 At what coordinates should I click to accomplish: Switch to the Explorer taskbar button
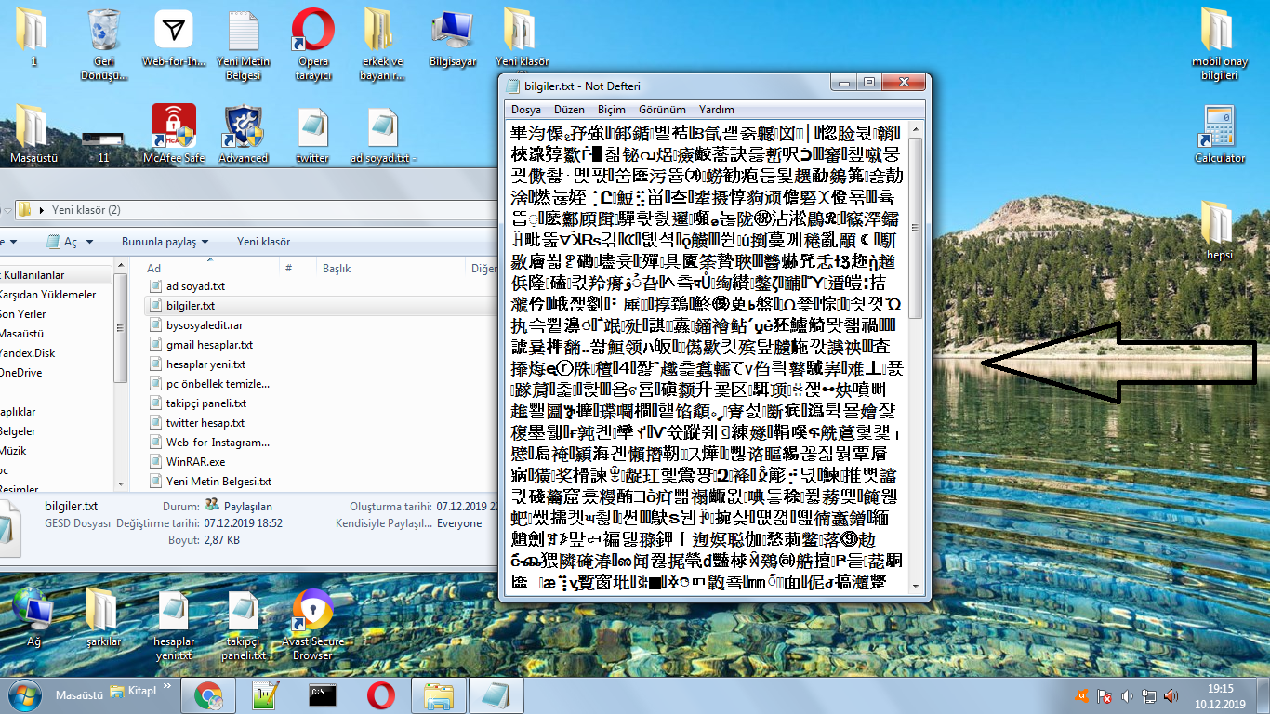[438, 695]
